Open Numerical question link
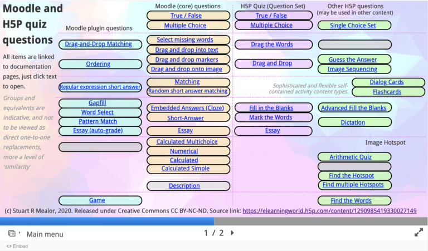This screenshot has width=428, height=251. pos(184,151)
